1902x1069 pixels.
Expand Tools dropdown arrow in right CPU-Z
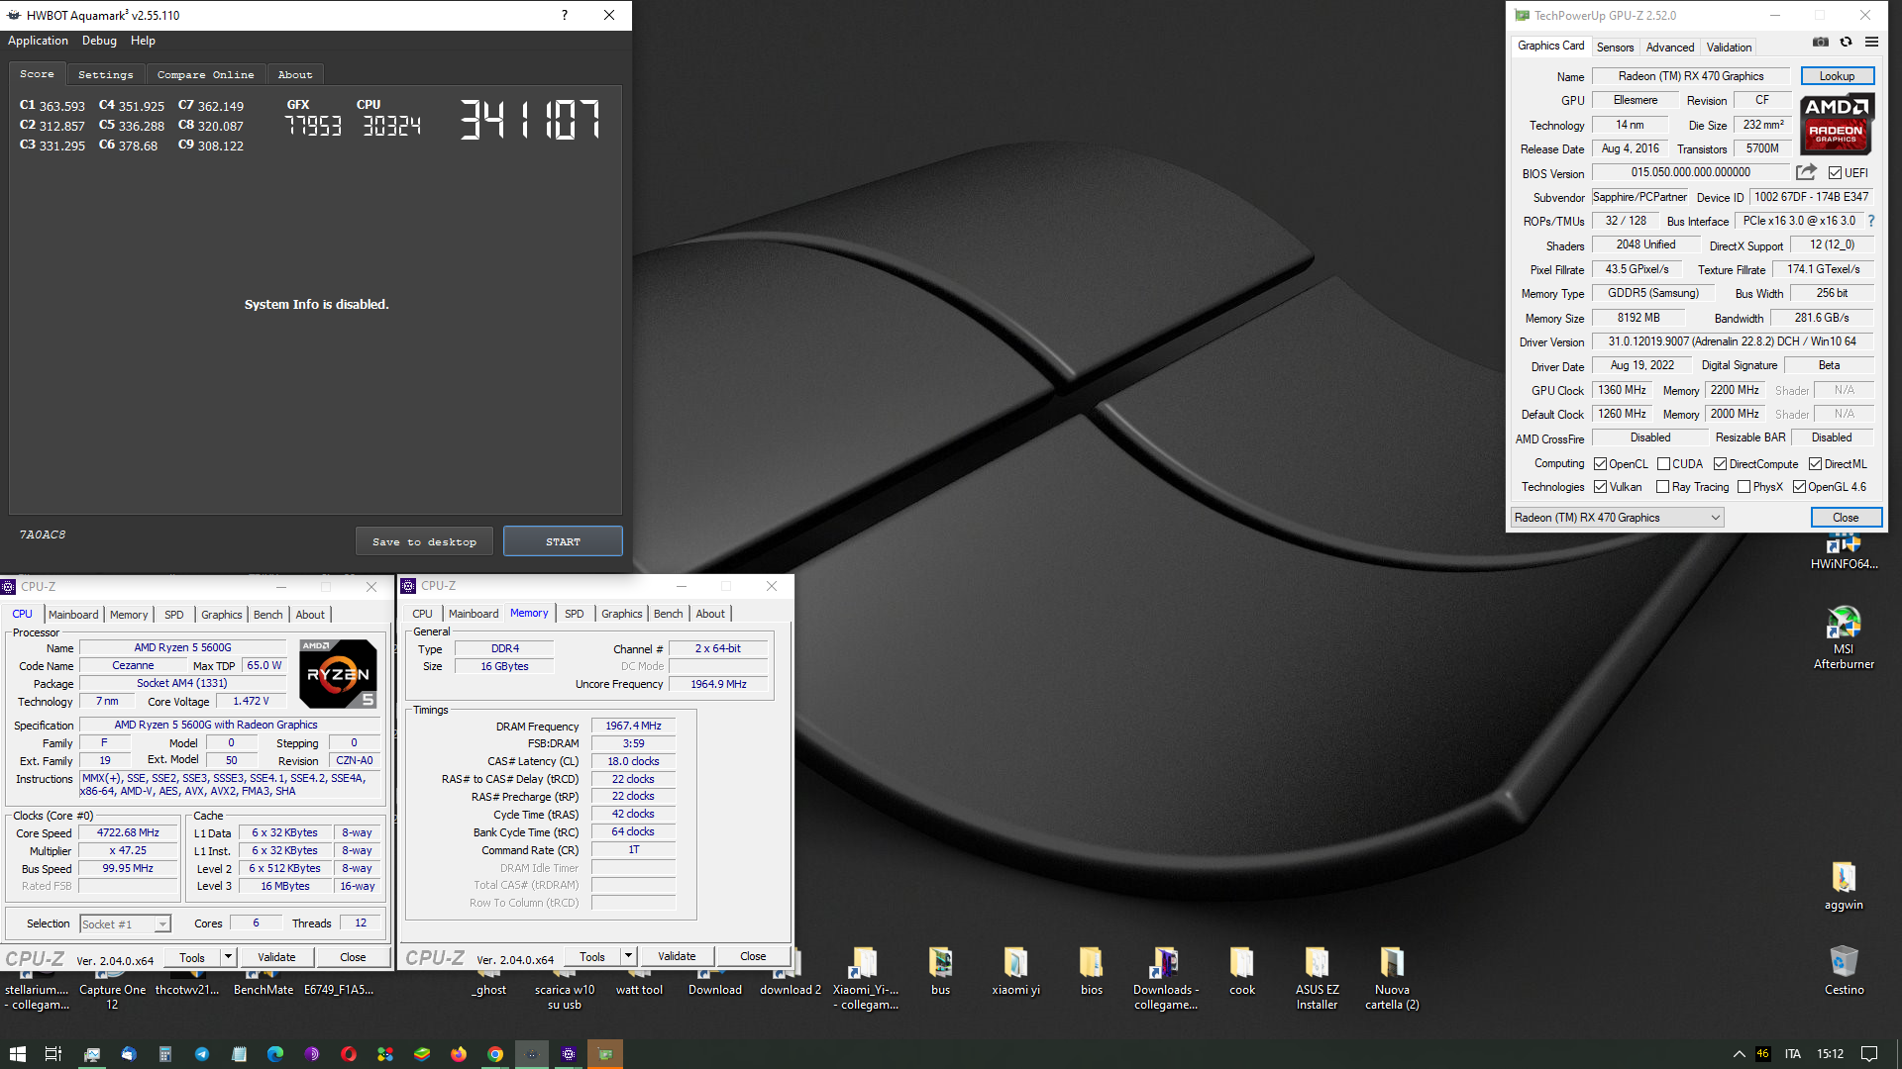628,956
